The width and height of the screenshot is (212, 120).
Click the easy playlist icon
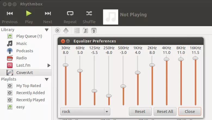pyautogui.click(x=10, y=107)
